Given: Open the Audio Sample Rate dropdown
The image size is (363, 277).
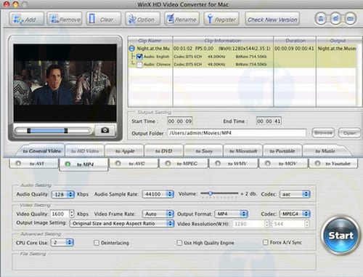Looking at the screenshot, I should (x=158, y=194).
